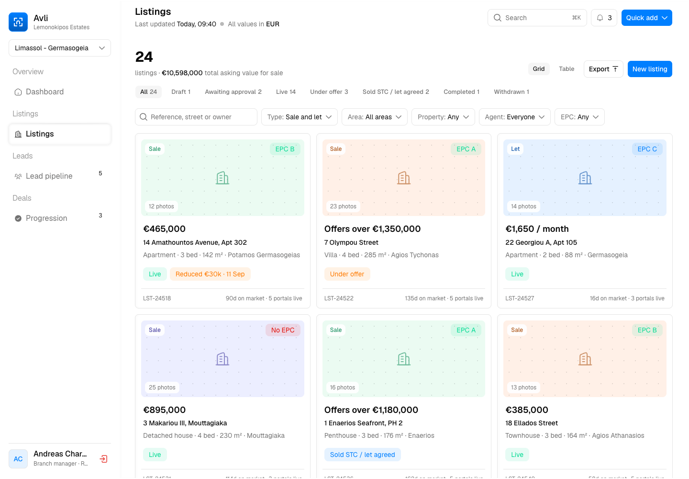This screenshot has width=689, height=479.
Task: Expand the Quick add dropdown
Action: (x=647, y=18)
